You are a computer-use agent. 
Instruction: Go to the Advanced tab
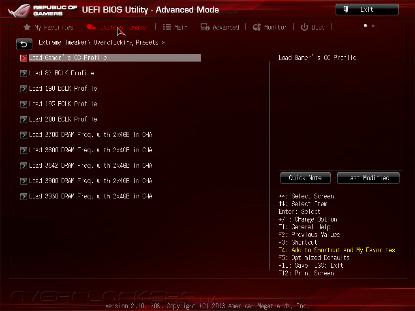pyautogui.click(x=220, y=27)
